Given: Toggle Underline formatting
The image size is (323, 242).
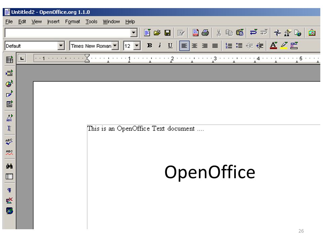Looking at the screenshot, I should pyautogui.click(x=170, y=45).
